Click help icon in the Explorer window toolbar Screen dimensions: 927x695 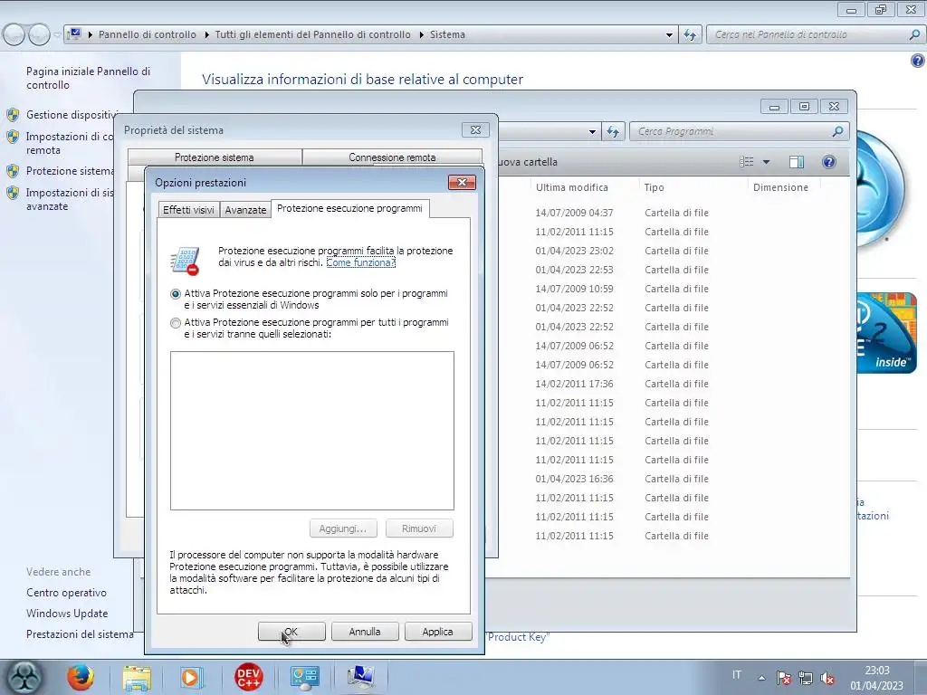(829, 162)
